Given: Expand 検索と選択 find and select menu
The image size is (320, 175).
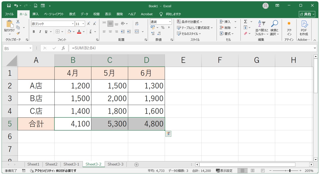Looking at the screenshot, I should point(274,28).
